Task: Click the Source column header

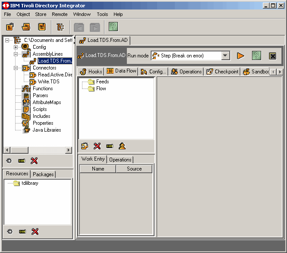Action: [134, 169]
